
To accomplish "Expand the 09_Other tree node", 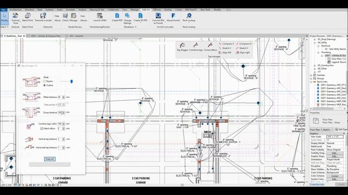I will click(x=315, y=69).
